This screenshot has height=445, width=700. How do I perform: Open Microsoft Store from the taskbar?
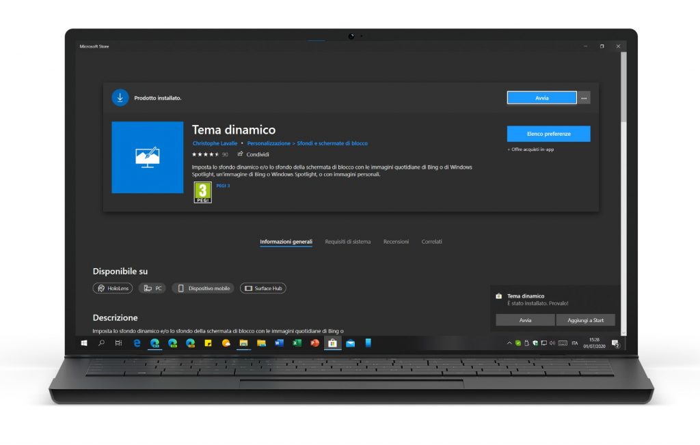pos(332,343)
